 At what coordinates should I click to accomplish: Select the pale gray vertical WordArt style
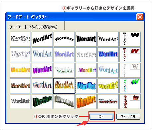(x=130, y=70)
